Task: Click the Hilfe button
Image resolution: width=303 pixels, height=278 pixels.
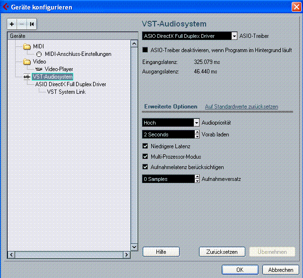Action: pyautogui.click(x=161, y=252)
